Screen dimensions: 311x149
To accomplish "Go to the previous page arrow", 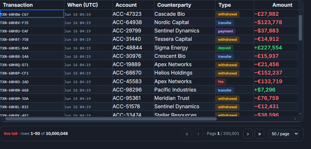I will pos(198,134).
